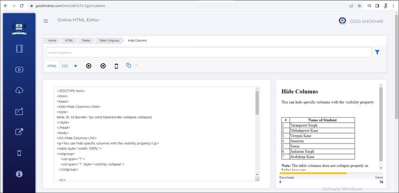Click the share page icon in address bar

[352, 5]
